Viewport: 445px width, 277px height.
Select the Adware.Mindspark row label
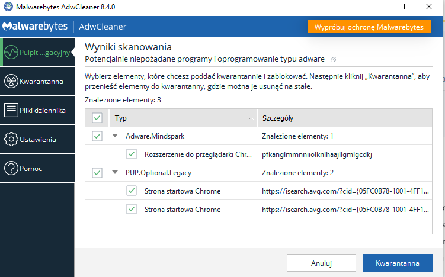(155, 136)
